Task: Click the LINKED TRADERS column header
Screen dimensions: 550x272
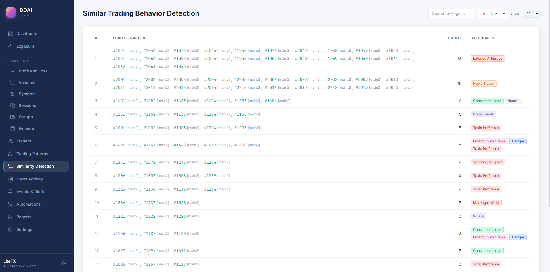Action: (x=129, y=38)
